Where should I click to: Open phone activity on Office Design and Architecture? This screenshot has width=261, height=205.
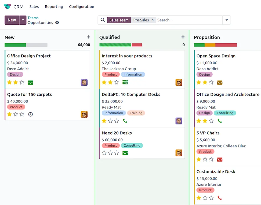click(x=220, y=121)
